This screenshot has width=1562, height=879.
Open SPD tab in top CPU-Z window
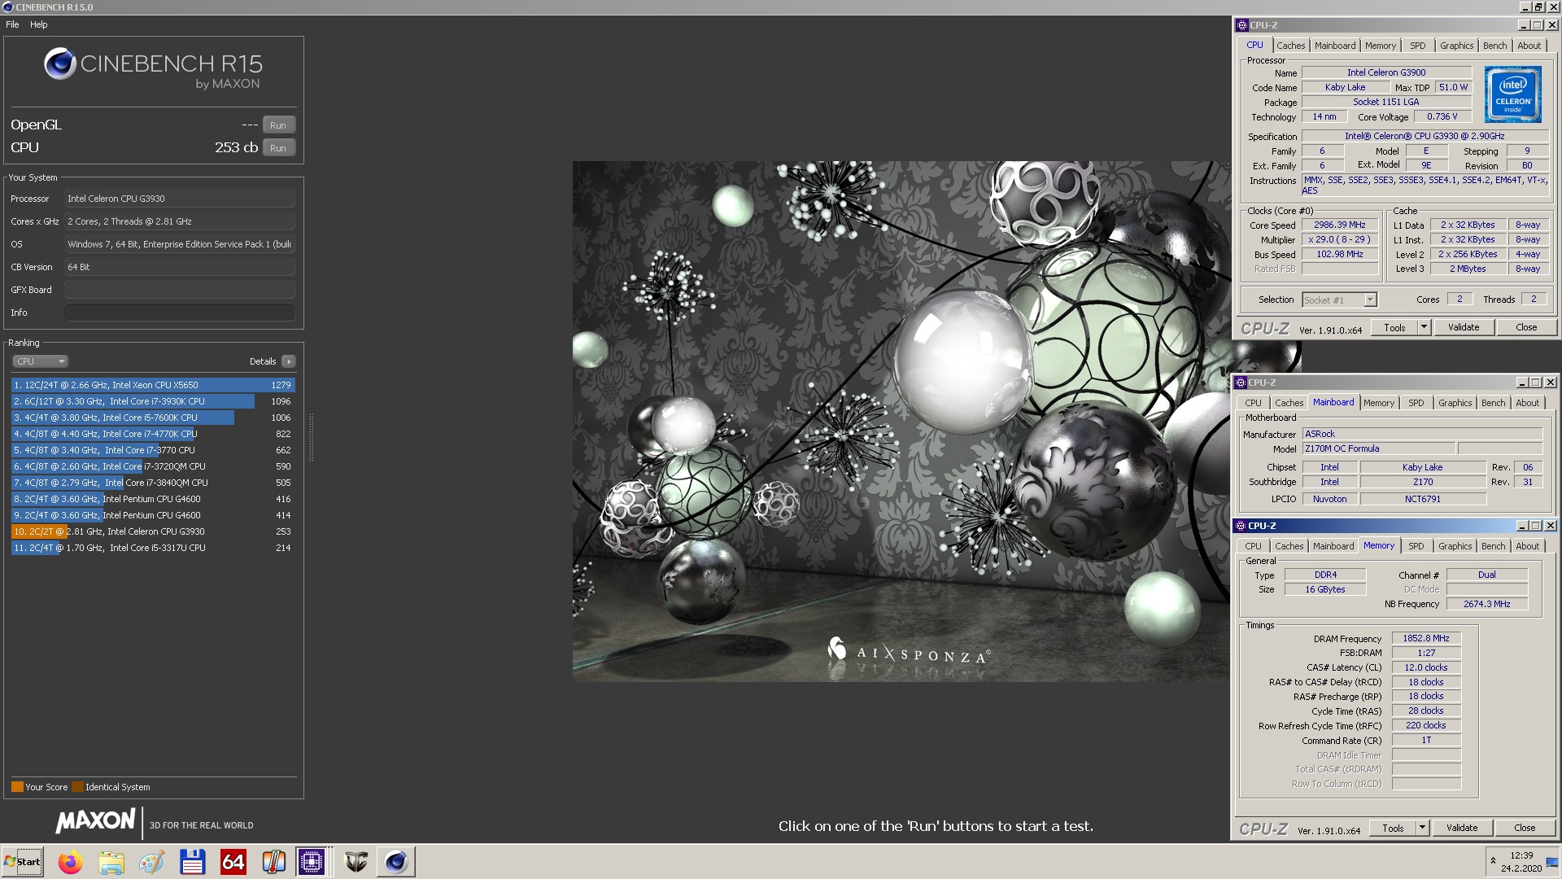coord(1418,46)
